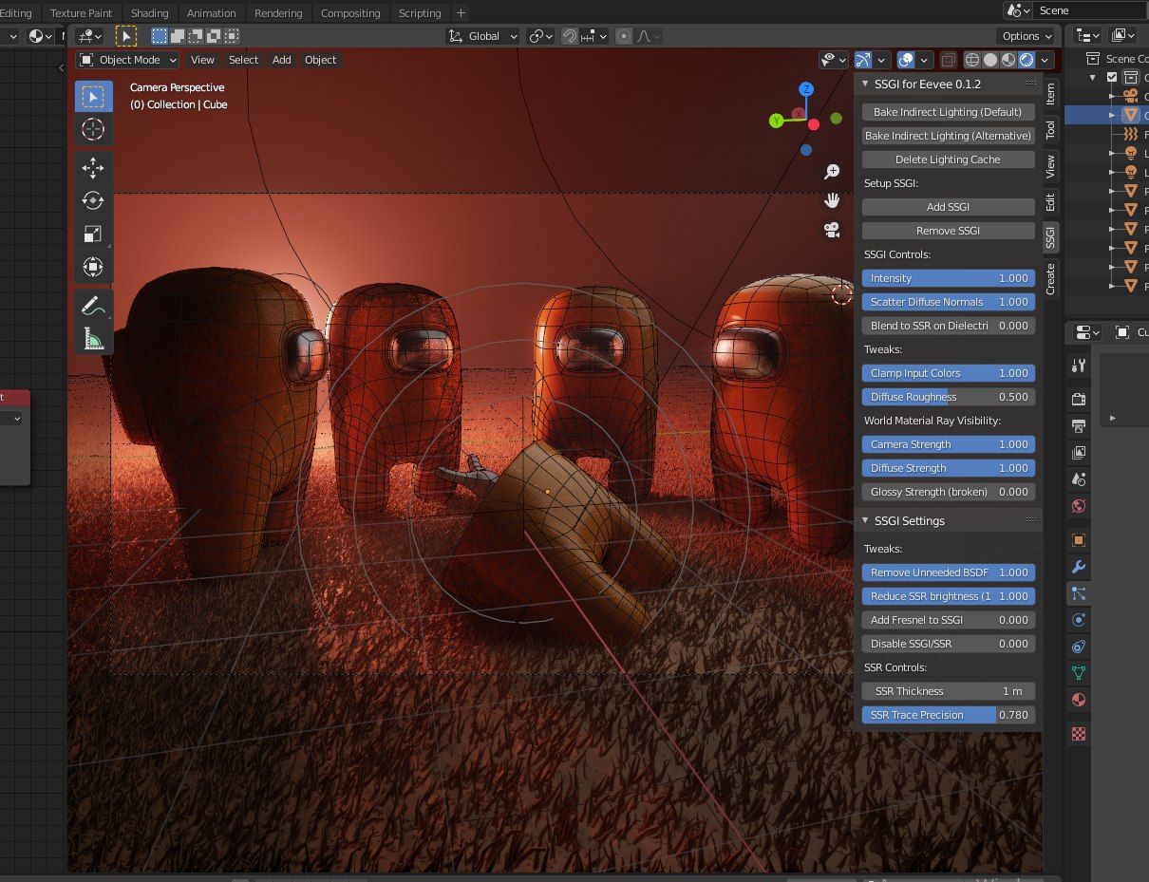The image size is (1149, 882).
Task: Adjust the Diffuse Roughness slider
Action: (x=948, y=397)
